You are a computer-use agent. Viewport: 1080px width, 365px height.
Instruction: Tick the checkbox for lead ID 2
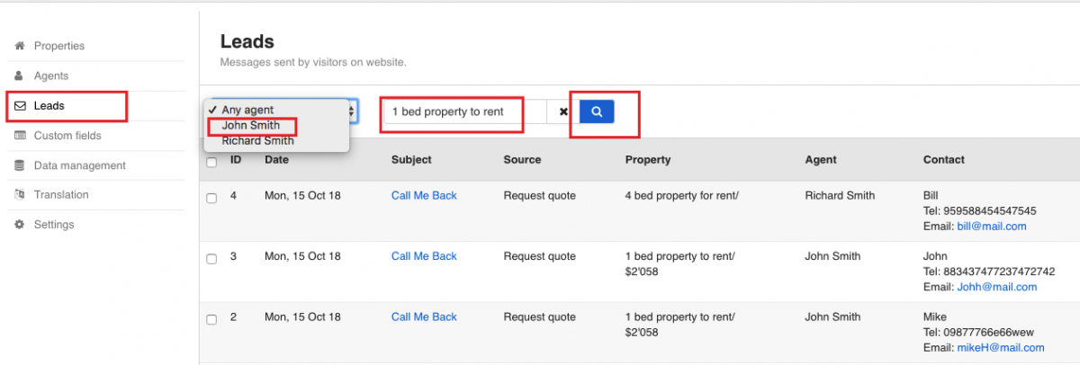[211, 319]
